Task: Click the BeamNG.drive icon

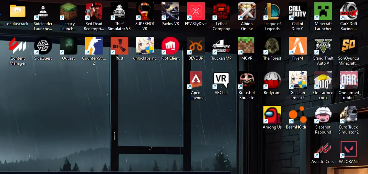Action: point(298,115)
